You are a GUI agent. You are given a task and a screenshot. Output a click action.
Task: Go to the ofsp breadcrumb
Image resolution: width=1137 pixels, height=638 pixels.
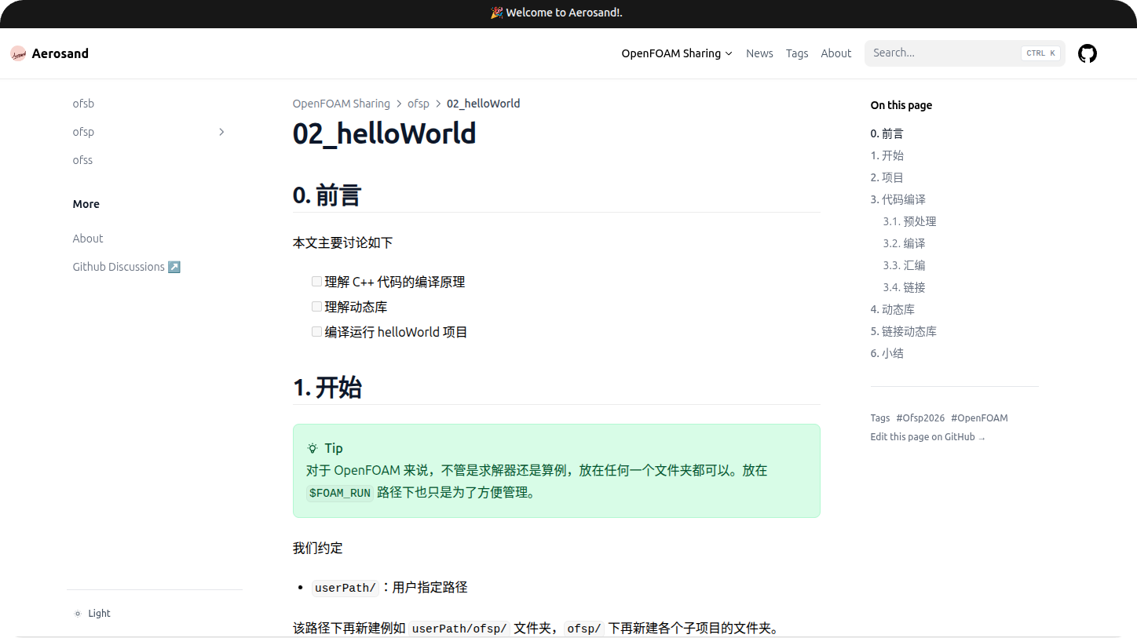(419, 104)
